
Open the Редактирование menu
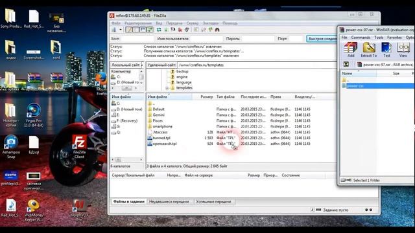coord(138,23)
